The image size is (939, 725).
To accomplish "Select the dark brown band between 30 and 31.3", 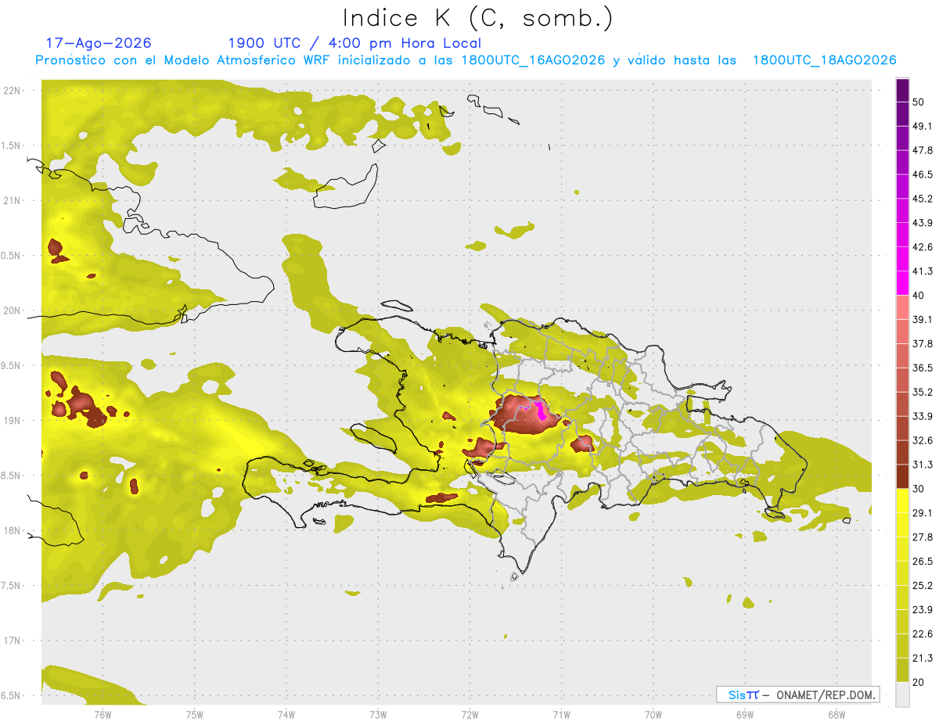I will [902, 476].
